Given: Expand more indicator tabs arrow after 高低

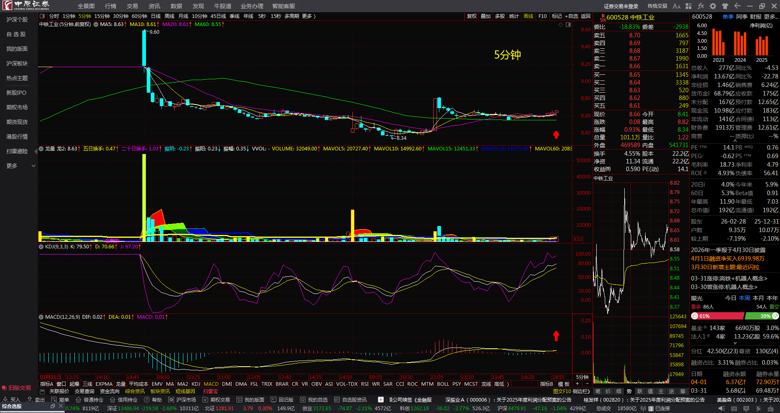Looking at the screenshot, I should pos(508,384).
